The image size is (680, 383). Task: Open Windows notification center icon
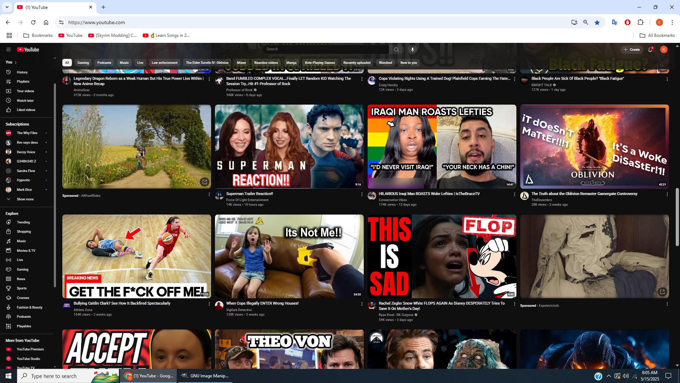(x=668, y=376)
